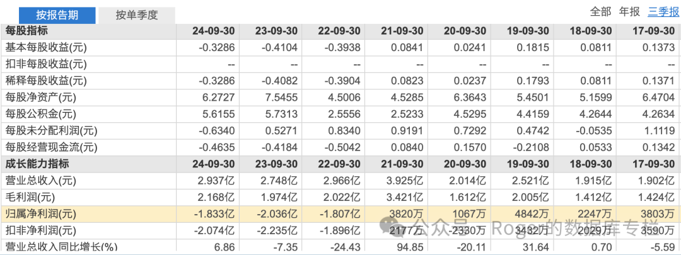The image size is (681, 255).
Task: Select the 全部 report filter
Action: [x=600, y=11]
